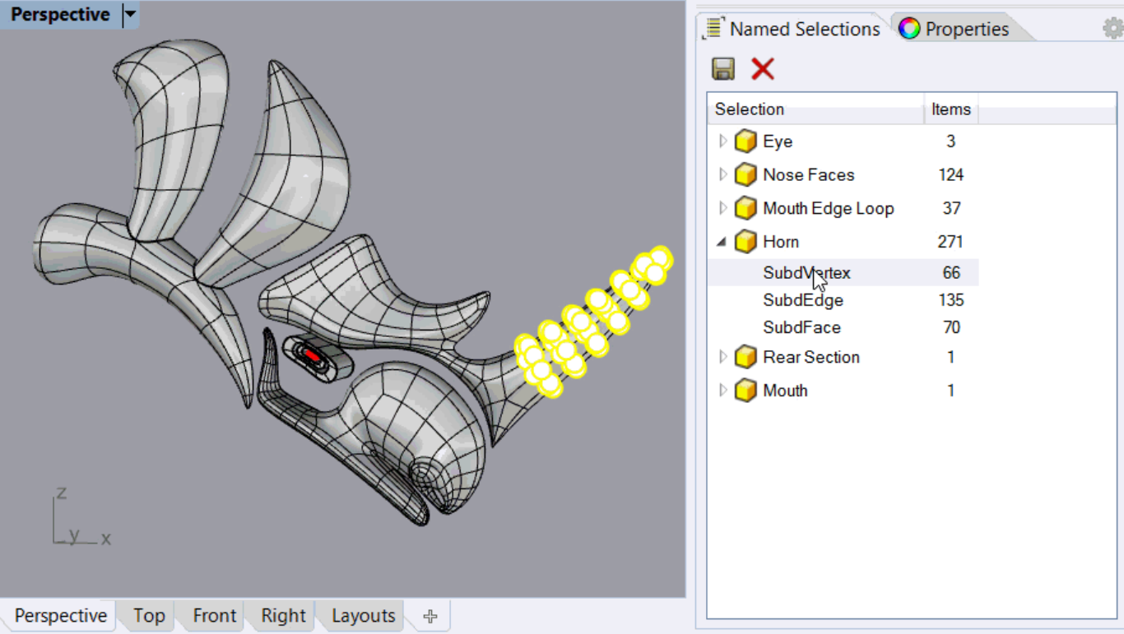Open the Front viewport tab
This screenshot has width=1124, height=634.
coord(214,616)
